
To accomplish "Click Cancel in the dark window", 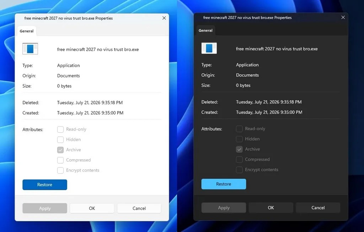I will (x=318, y=208).
